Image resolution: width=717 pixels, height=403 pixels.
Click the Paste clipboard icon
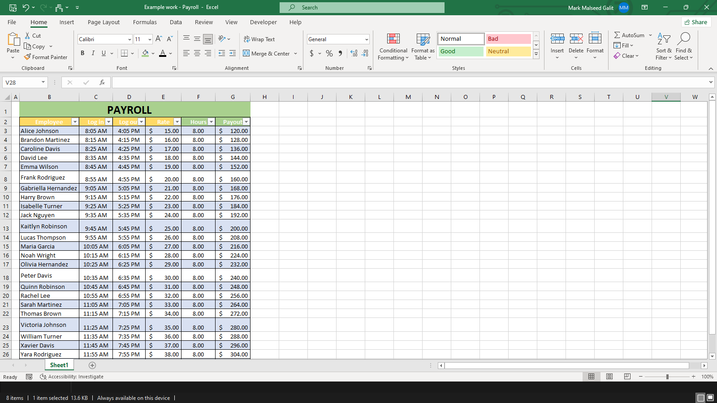pyautogui.click(x=13, y=39)
